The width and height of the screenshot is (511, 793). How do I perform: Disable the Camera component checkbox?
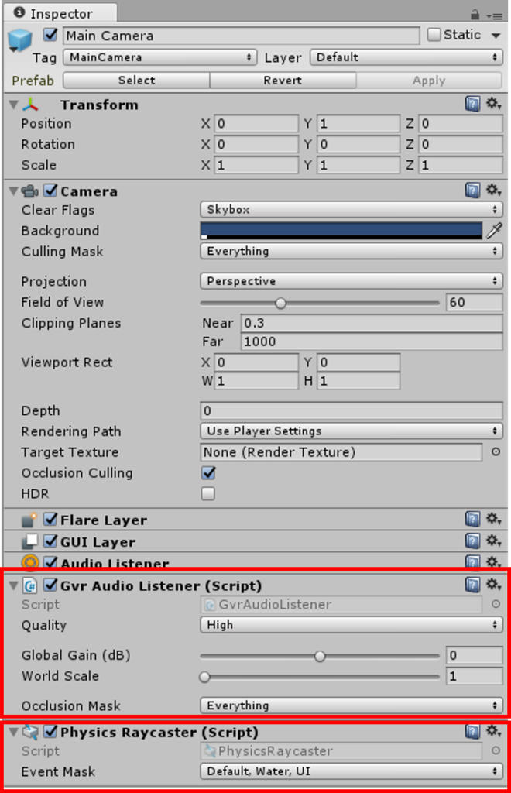tap(50, 191)
